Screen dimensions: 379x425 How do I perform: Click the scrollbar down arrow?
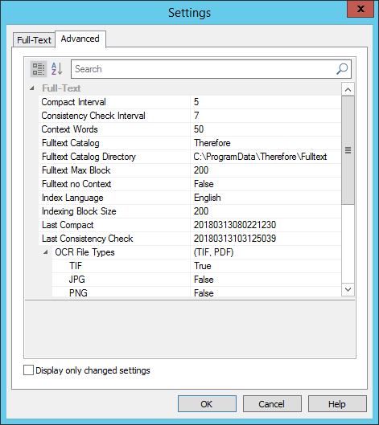(x=348, y=289)
